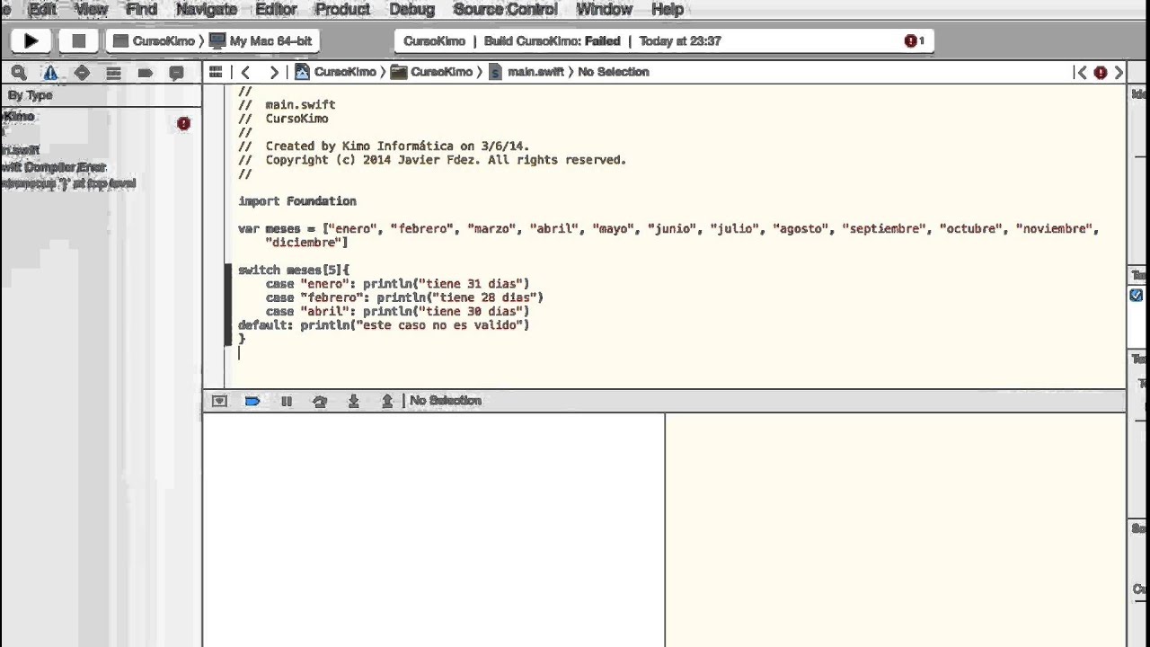The height and width of the screenshot is (647, 1150).
Task: Open the debug navigator lines icon
Action: pos(113,73)
